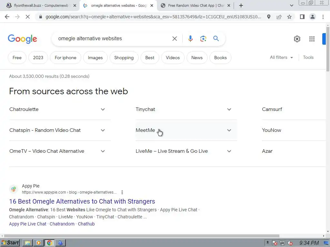Click the YouNow entry

294,130
